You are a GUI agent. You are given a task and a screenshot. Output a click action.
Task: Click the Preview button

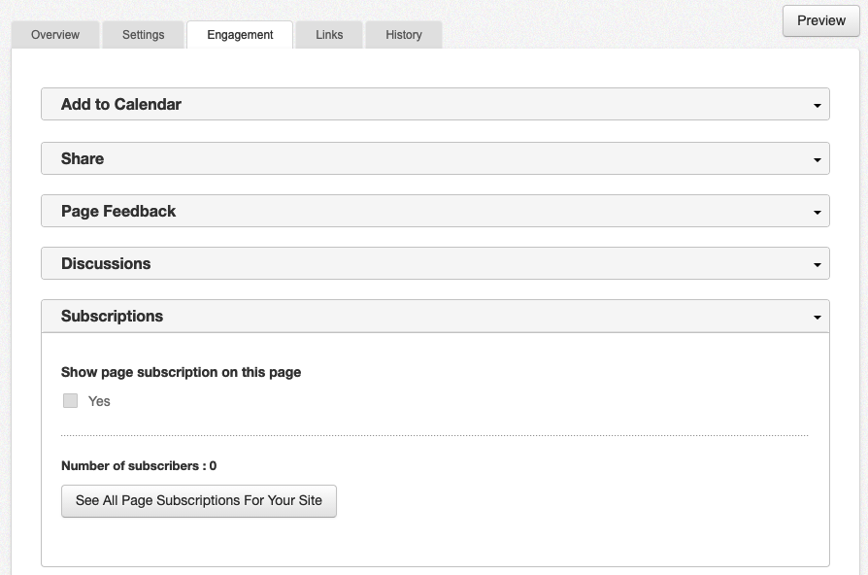tap(819, 20)
